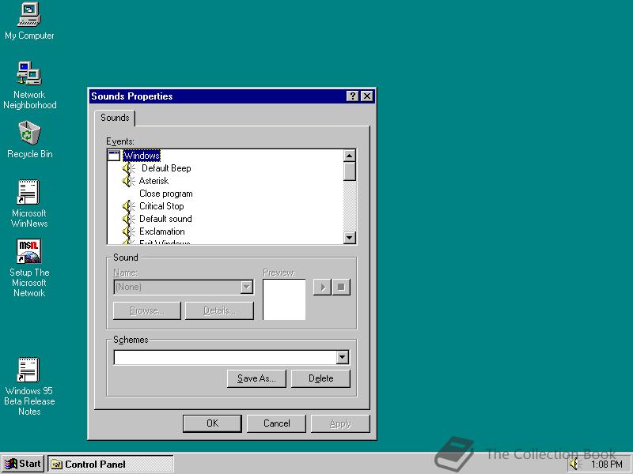Click the Cancel button

(x=276, y=423)
